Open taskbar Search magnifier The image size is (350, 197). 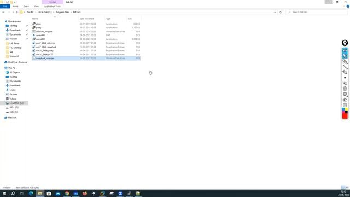coord(13,193)
